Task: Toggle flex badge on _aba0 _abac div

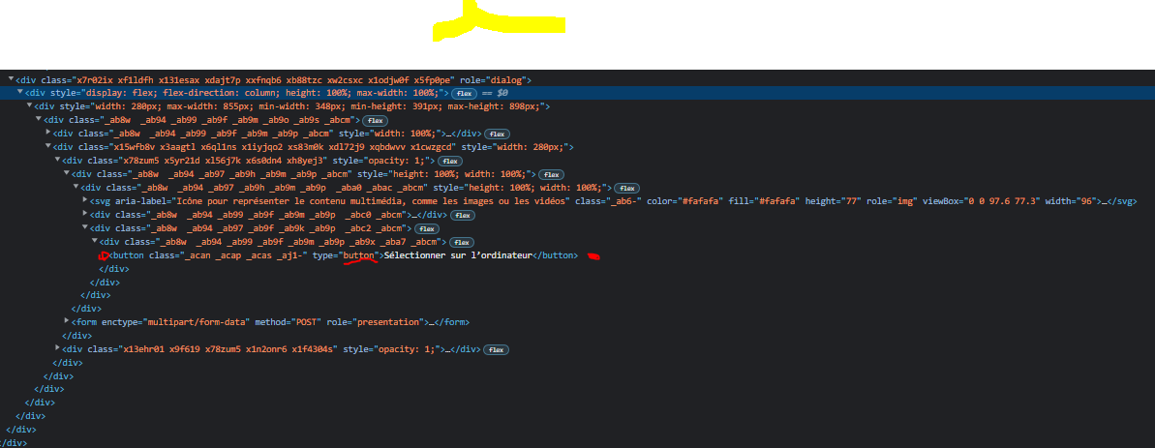Action: tap(627, 189)
